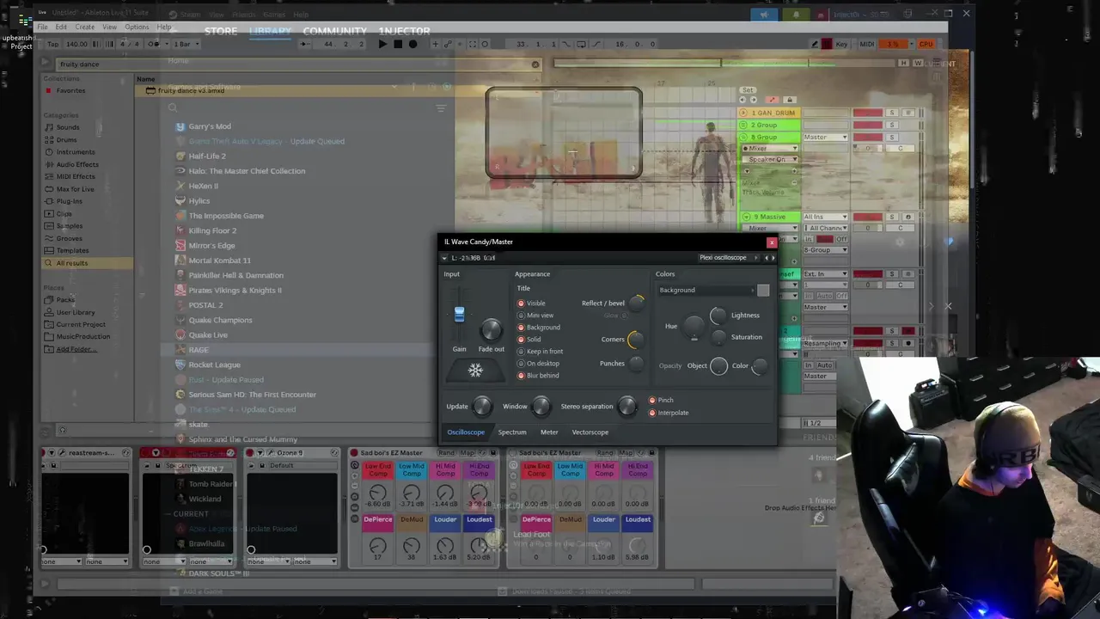This screenshot has width=1100, height=619.
Task: Open the All Ins input dropdown
Action: click(x=825, y=218)
